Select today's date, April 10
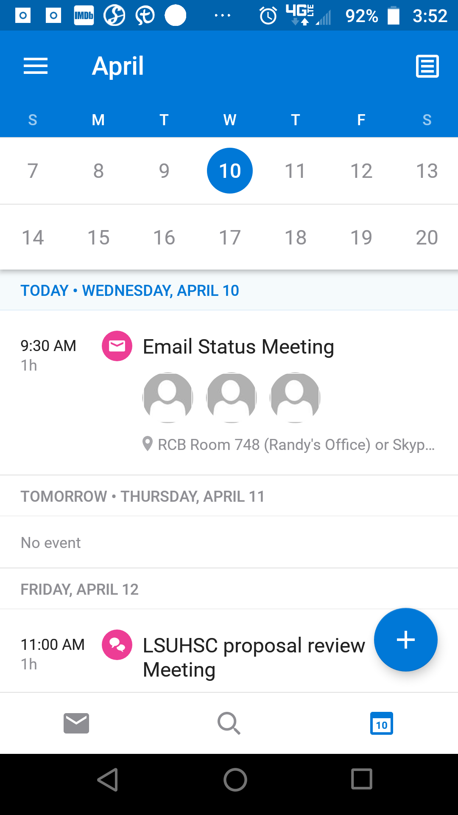Screen dimensions: 458x815 tap(230, 171)
